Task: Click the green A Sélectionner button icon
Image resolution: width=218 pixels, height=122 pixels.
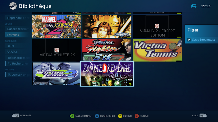Action: click(x=72, y=116)
